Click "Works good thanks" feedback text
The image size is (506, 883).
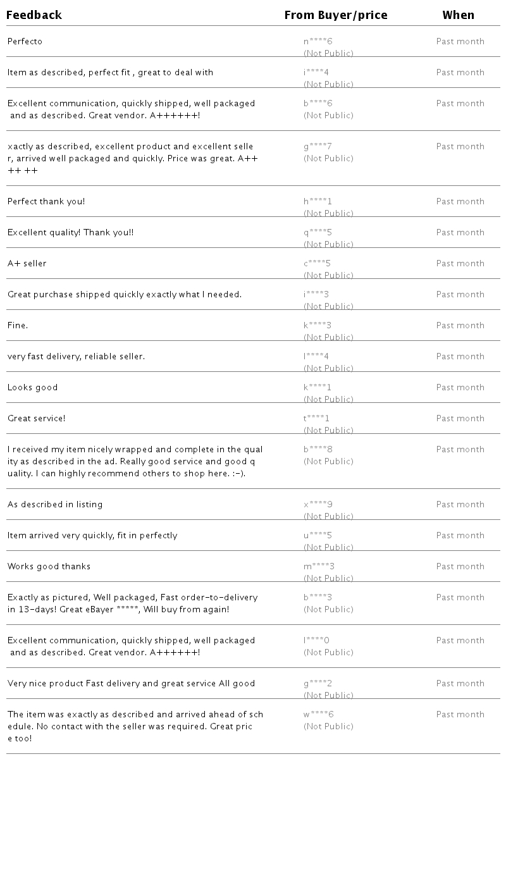coord(49,567)
